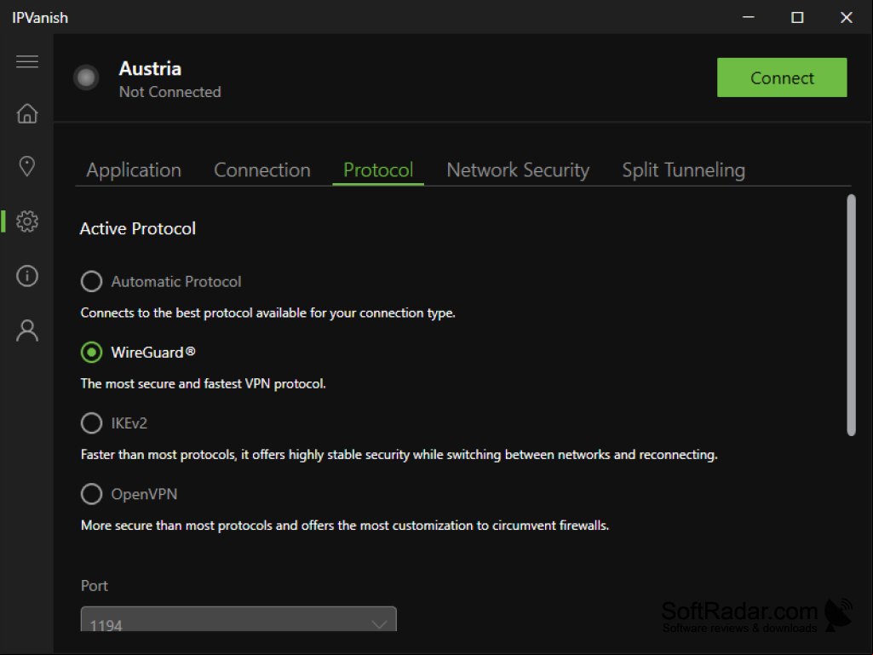Switch to the Connection tab
Screen dimensions: 873x655
point(262,169)
